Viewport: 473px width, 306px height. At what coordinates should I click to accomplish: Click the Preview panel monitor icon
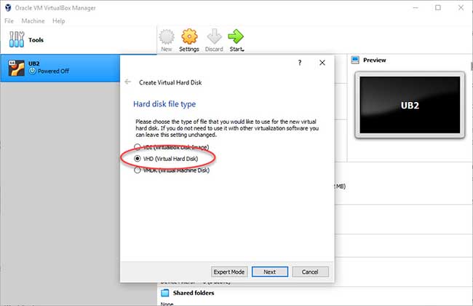pyautogui.click(x=355, y=60)
